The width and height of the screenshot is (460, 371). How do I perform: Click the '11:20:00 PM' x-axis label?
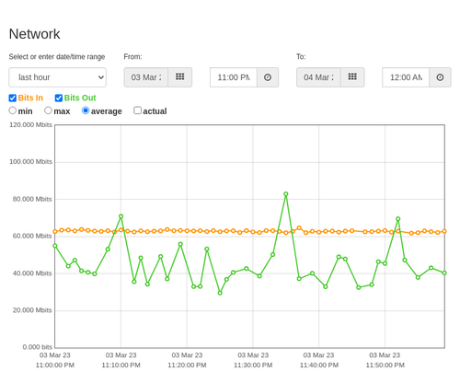click(187, 365)
